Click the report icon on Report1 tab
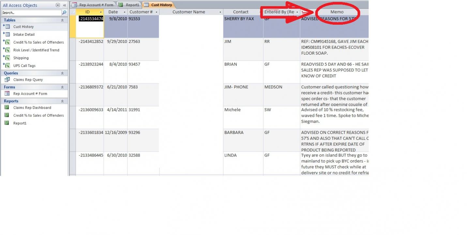This screenshot has width=467, height=235. pos(121,5)
